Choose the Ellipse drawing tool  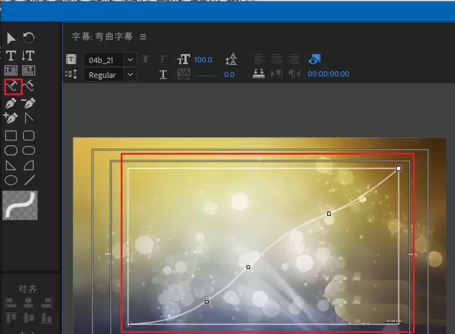point(11,179)
